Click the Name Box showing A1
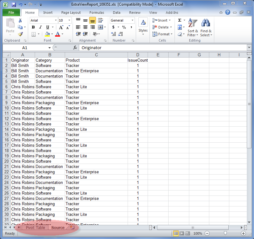 pos(25,48)
